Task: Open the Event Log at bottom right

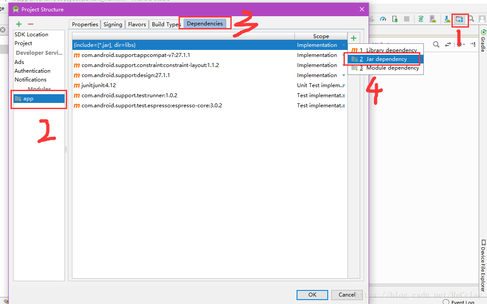Action: click(x=458, y=302)
